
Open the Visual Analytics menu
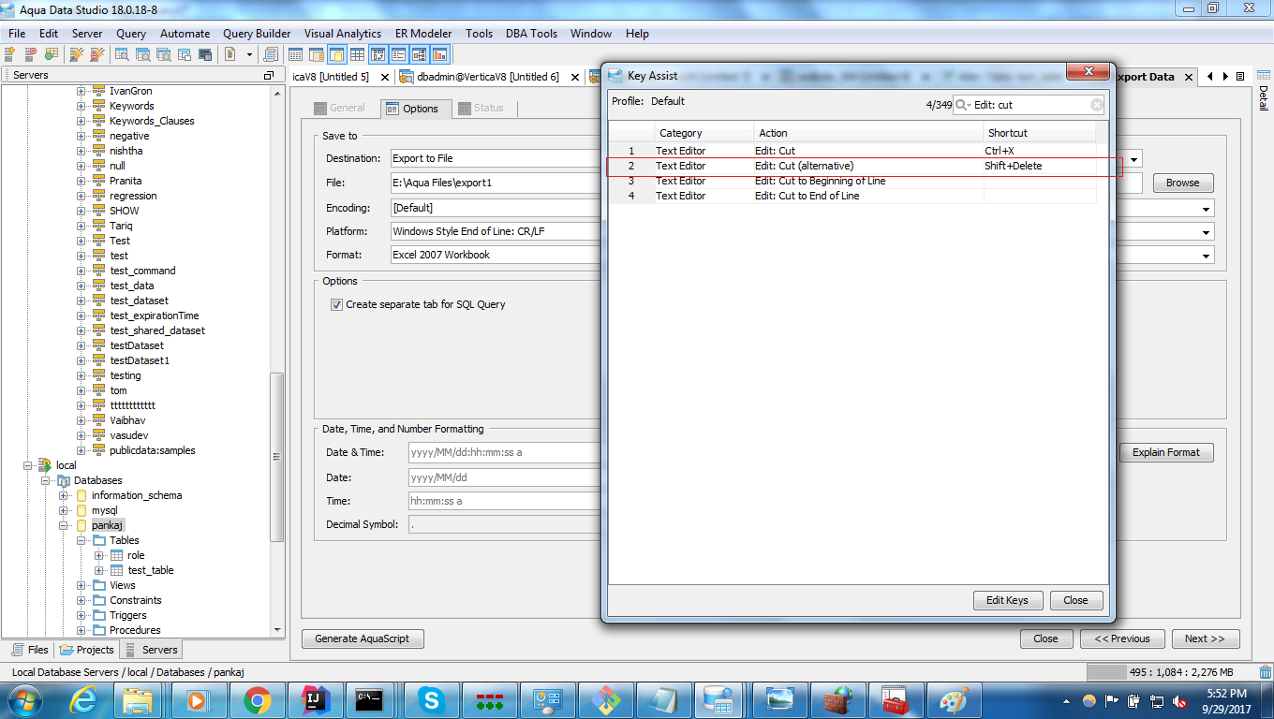click(x=342, y=33)
